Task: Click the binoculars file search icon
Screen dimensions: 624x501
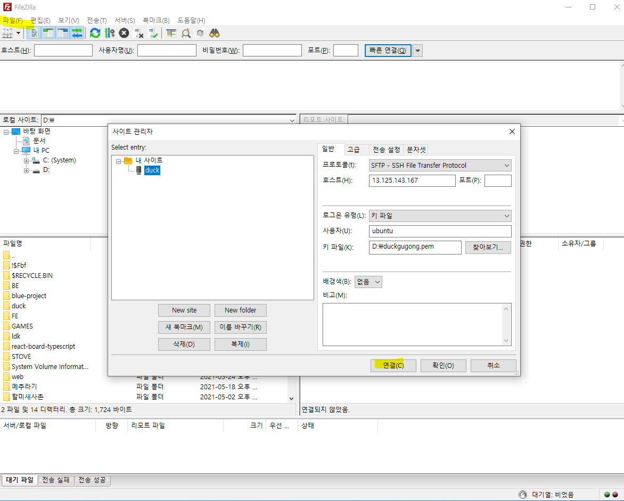Action: (215, 33)
